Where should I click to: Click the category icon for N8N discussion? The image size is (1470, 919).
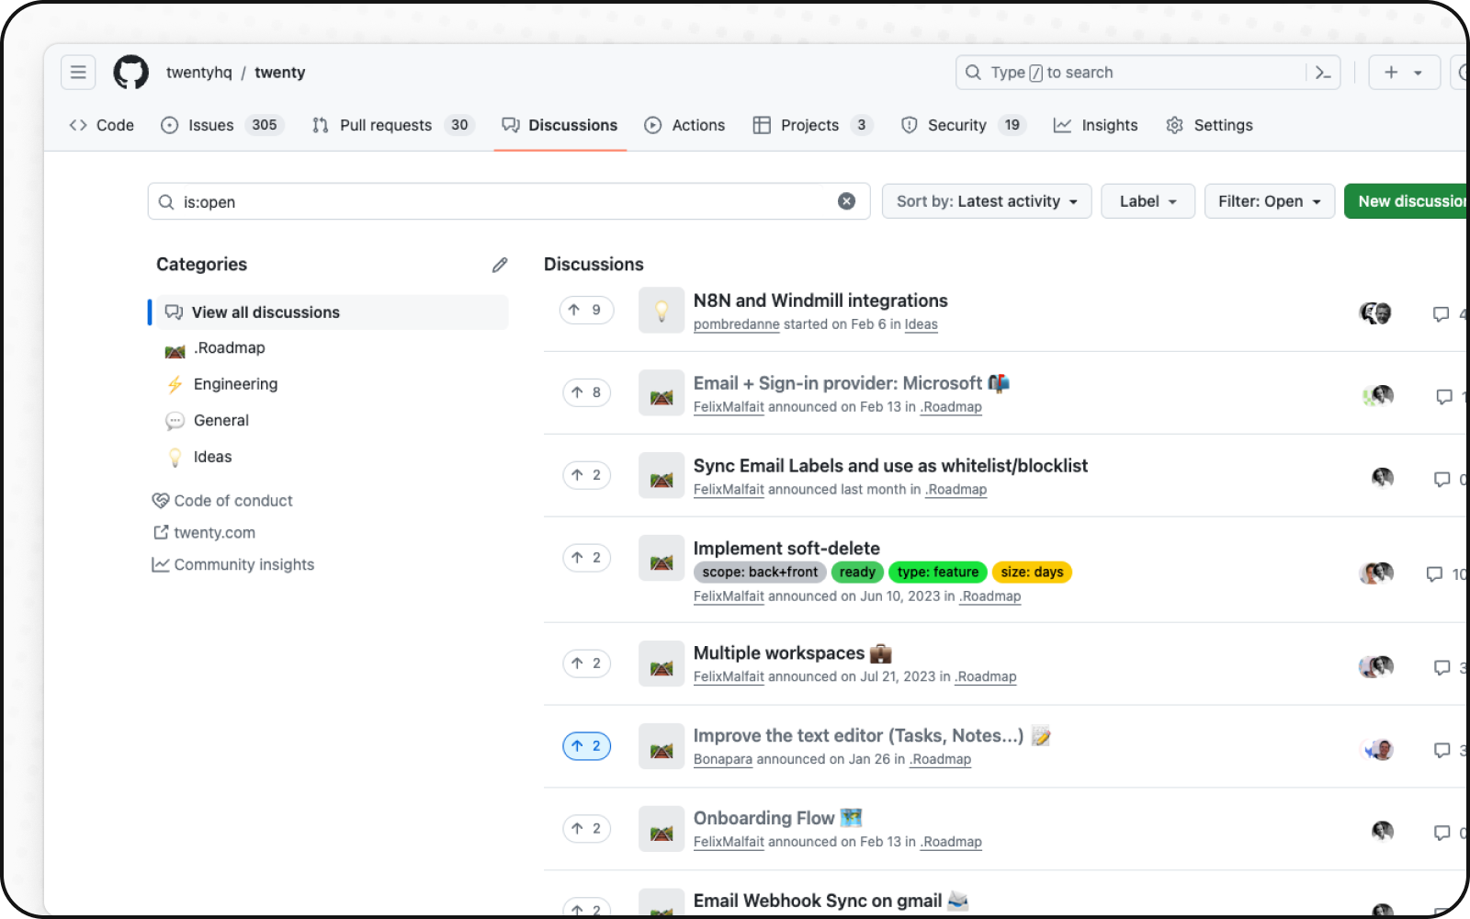[x=661, y=311]
